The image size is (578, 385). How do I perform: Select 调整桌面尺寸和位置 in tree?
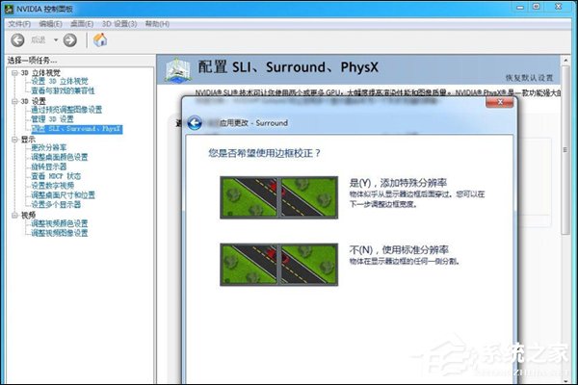point(63,194)
